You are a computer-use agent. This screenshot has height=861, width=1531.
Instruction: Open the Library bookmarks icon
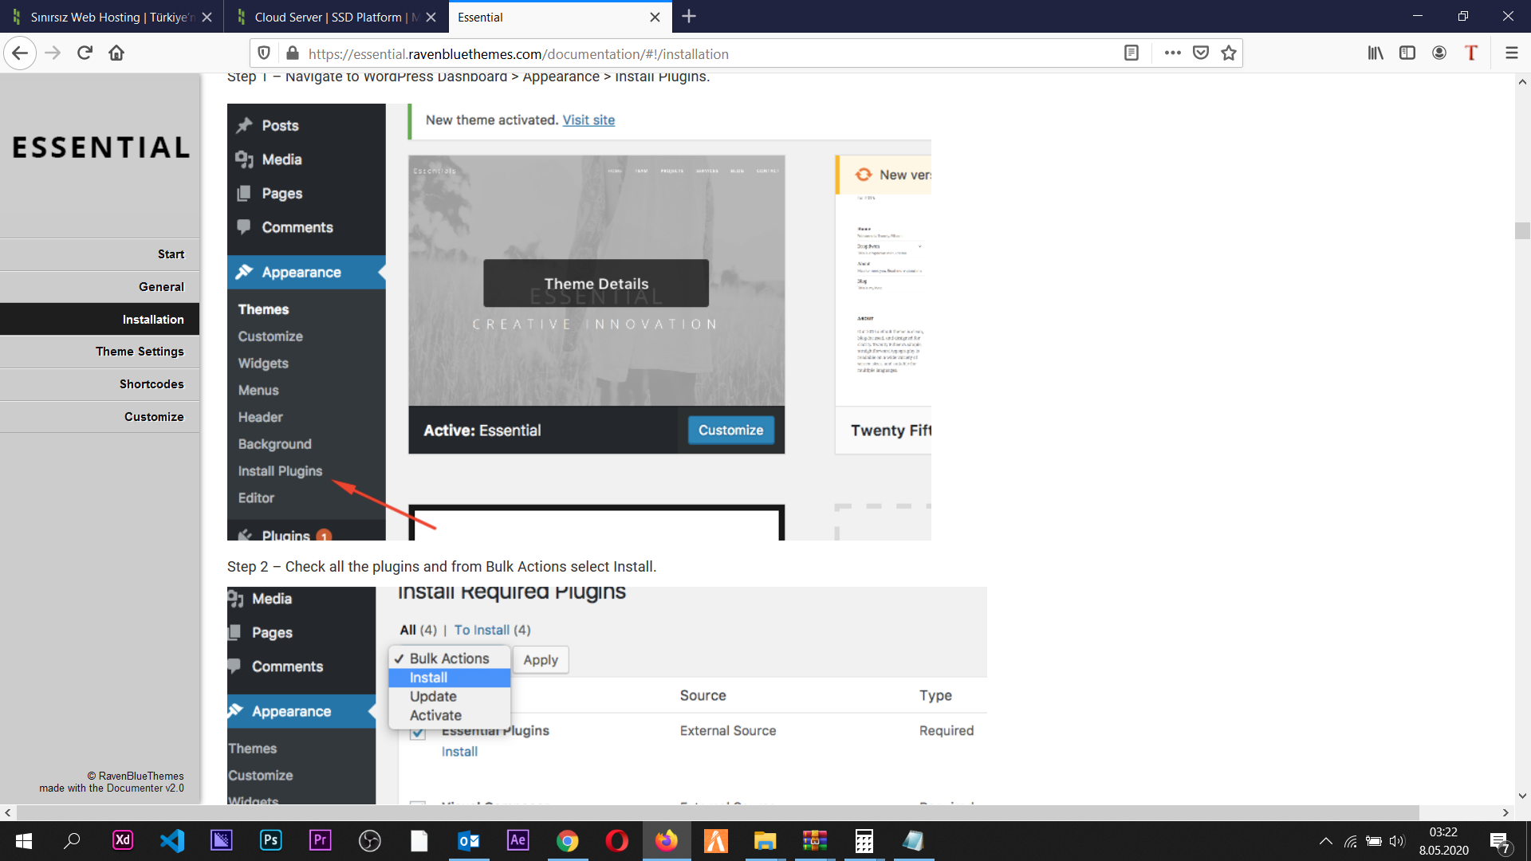coord(1376,53)
